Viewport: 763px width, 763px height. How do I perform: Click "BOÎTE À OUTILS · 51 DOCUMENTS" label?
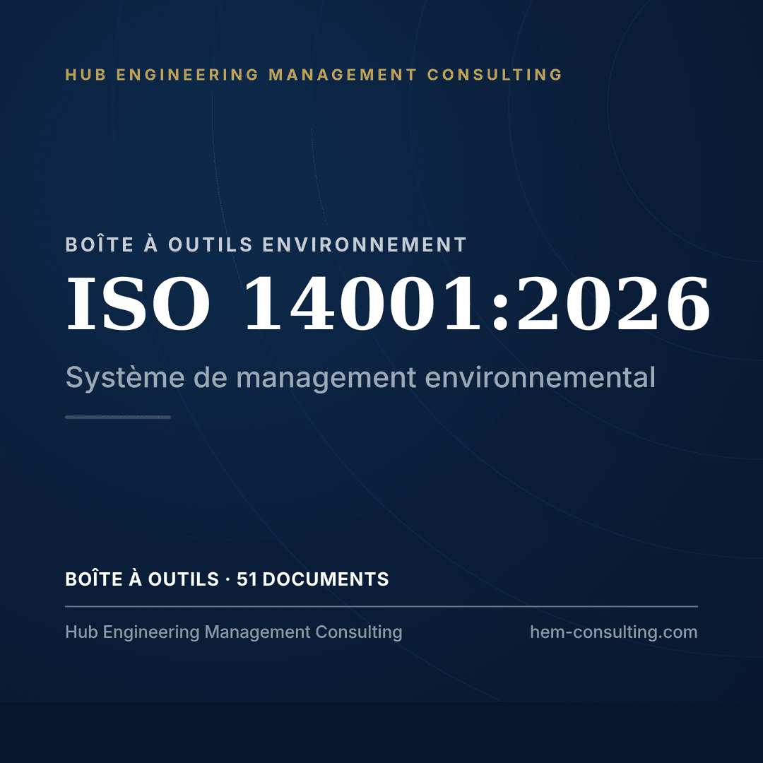(x=227, y=579)
